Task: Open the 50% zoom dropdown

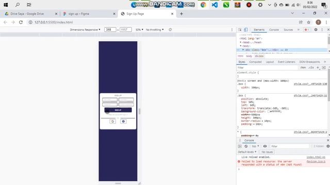Action: [139, 30]
